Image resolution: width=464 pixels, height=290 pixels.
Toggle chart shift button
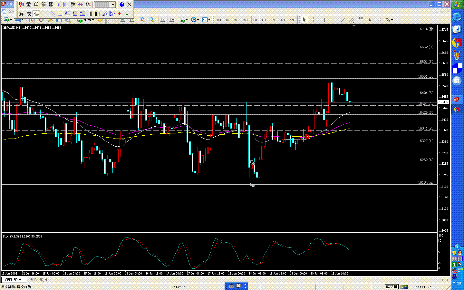pos(172,20)
